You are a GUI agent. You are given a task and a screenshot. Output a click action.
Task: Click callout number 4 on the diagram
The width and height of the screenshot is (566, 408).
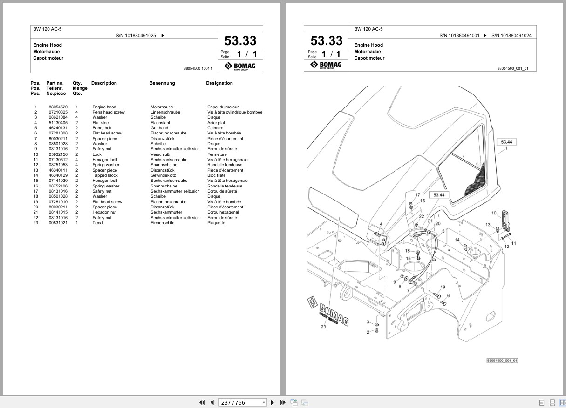[381, 225]
